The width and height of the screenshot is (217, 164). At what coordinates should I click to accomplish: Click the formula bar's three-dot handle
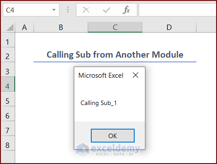(x=68, y=10)
